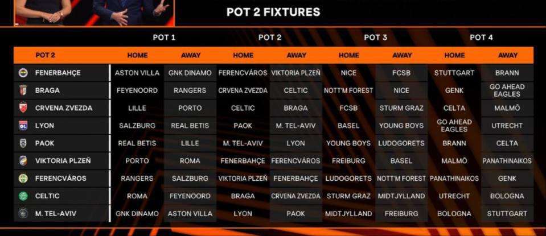The image size is (546, 236).
Task: Click the POT 4 column group heading
Action: tap(481, 38)
